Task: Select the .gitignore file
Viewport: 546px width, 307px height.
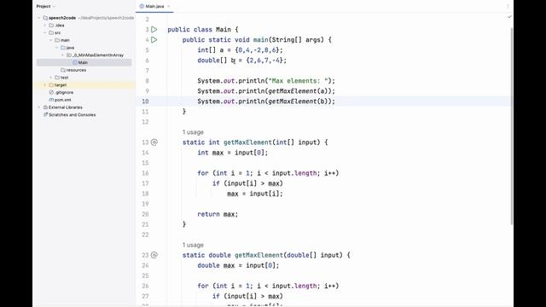Action: pyautogui.click(x=64, y=92)
